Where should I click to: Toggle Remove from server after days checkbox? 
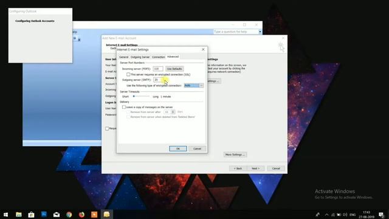(x=128, y=112)
